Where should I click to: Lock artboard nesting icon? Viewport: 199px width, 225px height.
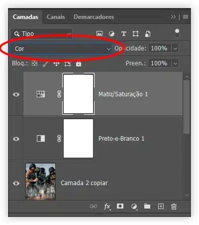pyautogui.click(x=68, y=64)
